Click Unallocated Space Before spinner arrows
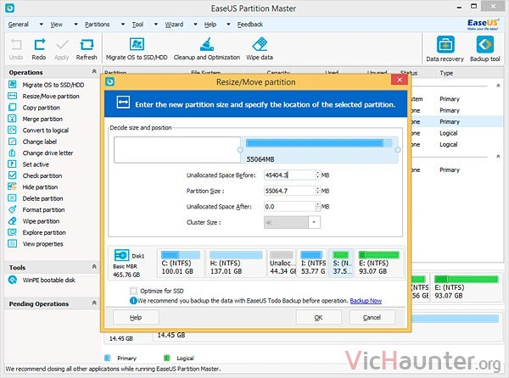The width and height of the screenshot is (509, 378). click(x=318, y=175)
